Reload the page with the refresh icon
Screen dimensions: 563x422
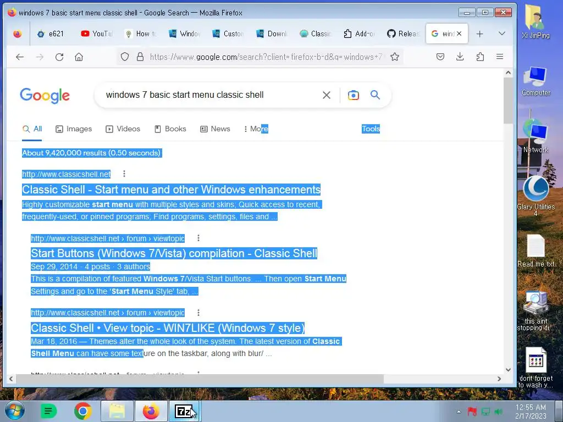point(59,57)
